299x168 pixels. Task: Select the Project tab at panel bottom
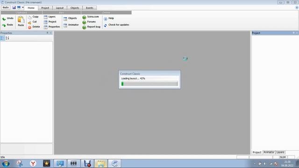click(257, 153)
